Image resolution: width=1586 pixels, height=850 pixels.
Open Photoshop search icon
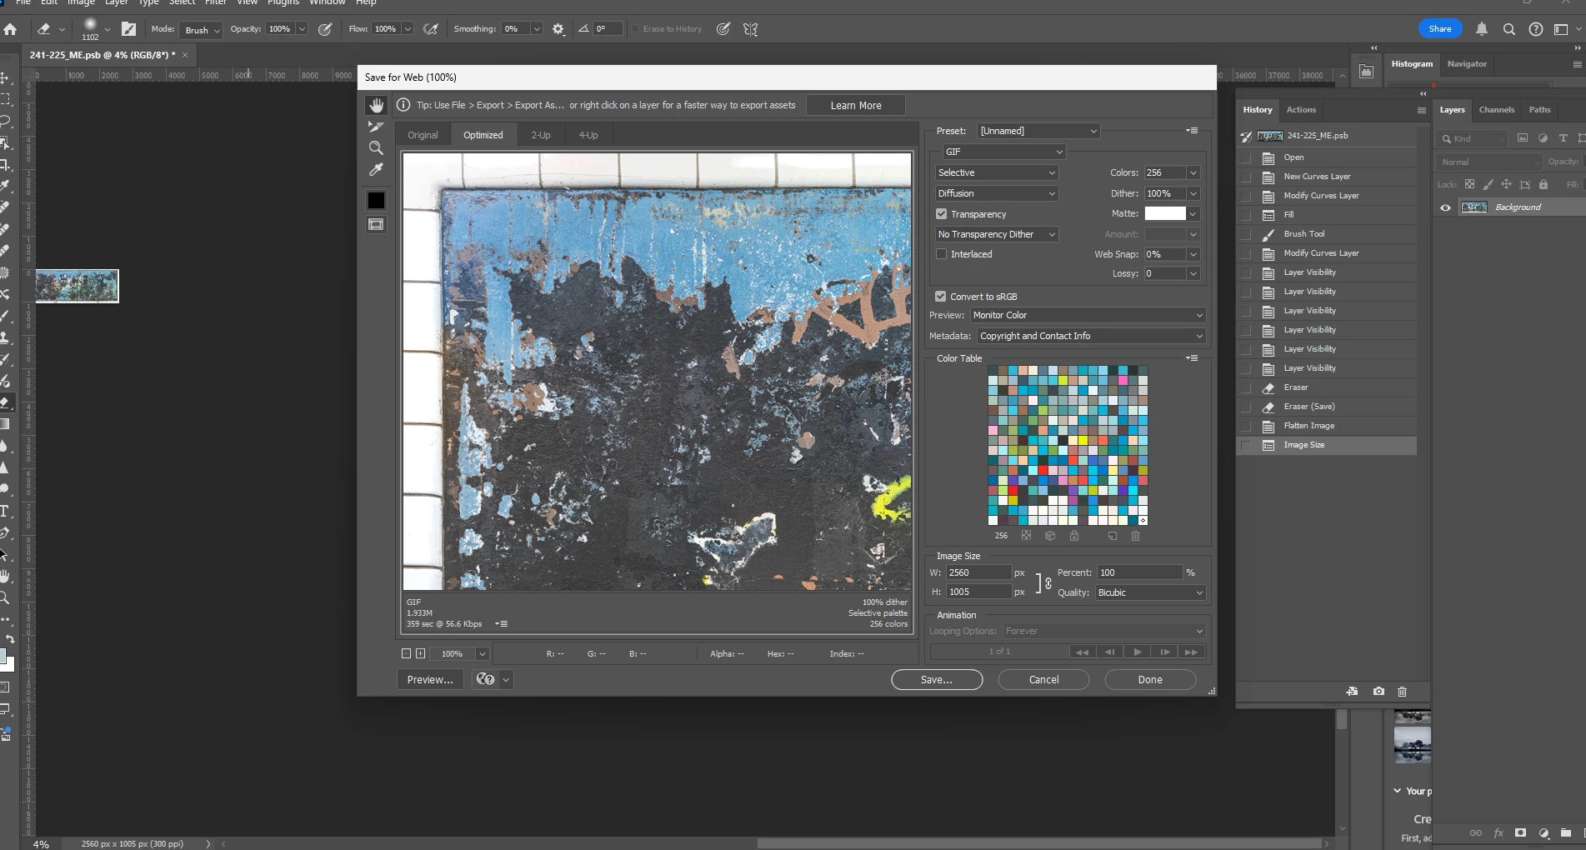point(1508,29)
